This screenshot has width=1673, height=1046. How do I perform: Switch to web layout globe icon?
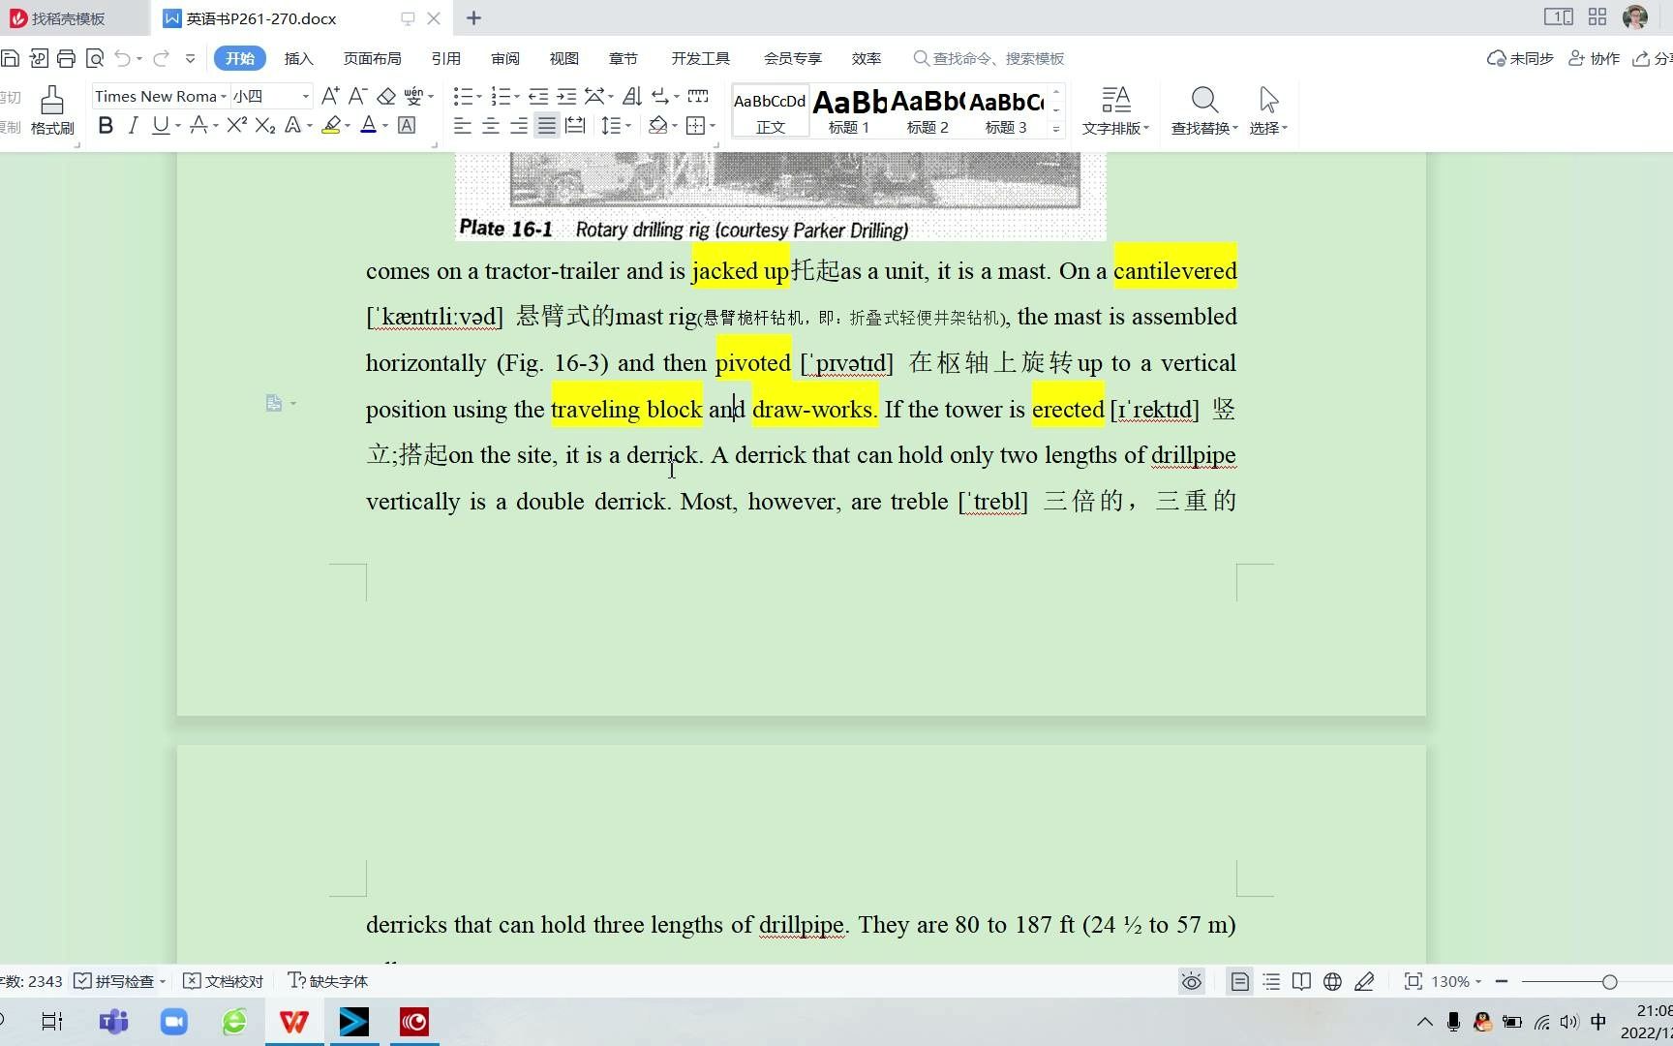point(1333,982)
